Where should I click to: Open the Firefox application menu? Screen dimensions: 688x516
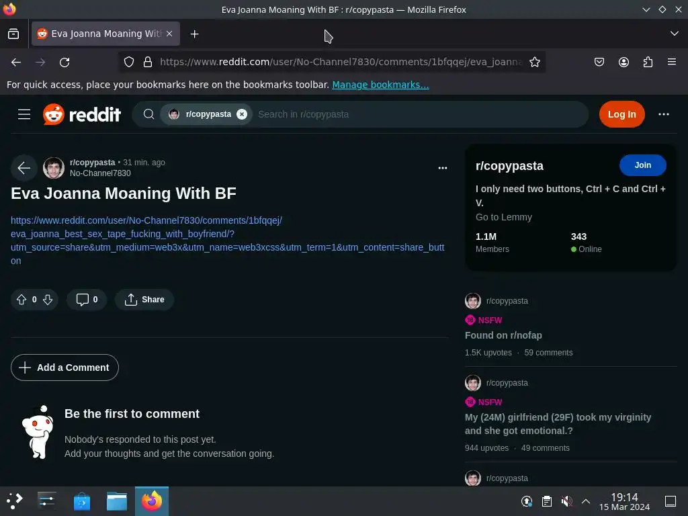(x=672, y=62)
